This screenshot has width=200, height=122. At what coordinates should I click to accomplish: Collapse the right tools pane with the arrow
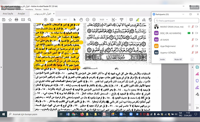coord(192,67)
